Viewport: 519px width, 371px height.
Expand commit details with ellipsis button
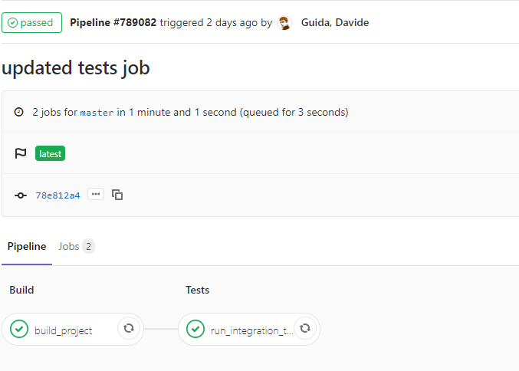tap(96, 195)
